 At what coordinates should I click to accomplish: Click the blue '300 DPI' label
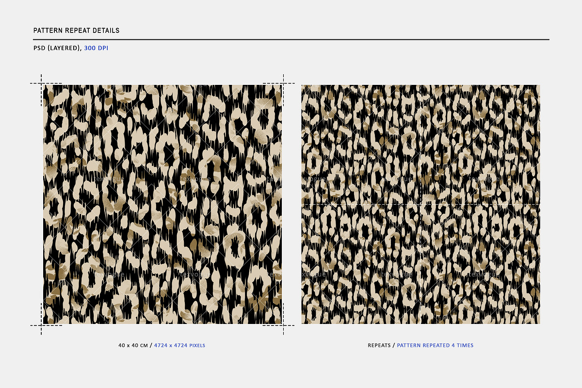[96, 48]
